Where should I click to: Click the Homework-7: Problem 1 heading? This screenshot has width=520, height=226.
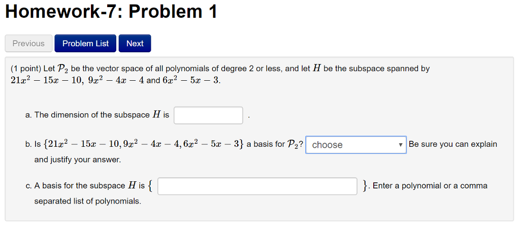(x=111, y=12)
